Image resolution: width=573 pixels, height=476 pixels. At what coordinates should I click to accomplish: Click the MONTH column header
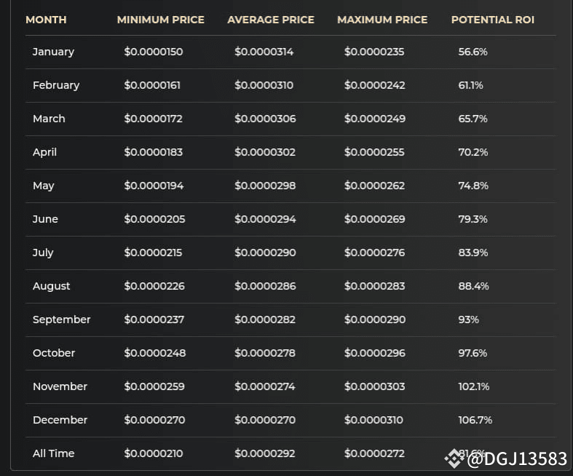(46, 20)
